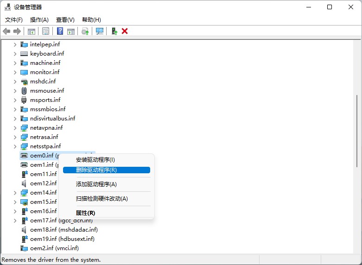Image resolution: width=362 pixels, height=265 pixels.
Task: Select the controller icon beside mshdc.inf
Action: point(24,82)
